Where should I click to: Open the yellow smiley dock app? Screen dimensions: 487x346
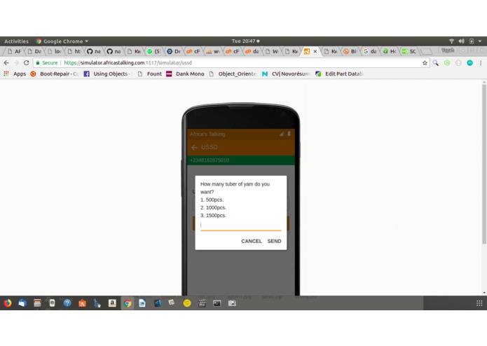187,303
